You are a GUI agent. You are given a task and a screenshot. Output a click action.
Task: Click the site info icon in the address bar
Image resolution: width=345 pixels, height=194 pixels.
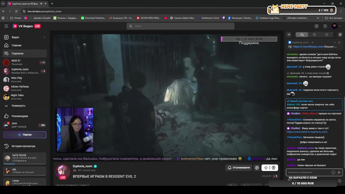[x=24, y=11]
